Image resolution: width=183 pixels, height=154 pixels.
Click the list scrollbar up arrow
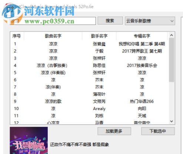pos(172,35)
